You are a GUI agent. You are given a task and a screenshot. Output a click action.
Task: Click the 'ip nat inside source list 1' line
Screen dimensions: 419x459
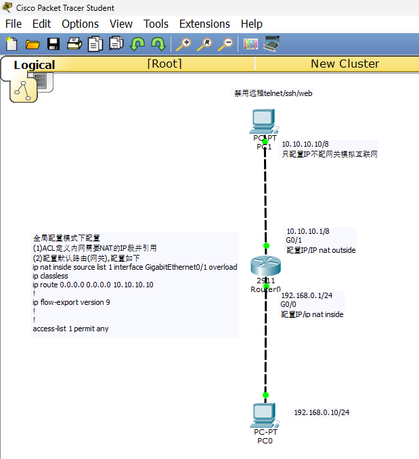click(135, 267)
